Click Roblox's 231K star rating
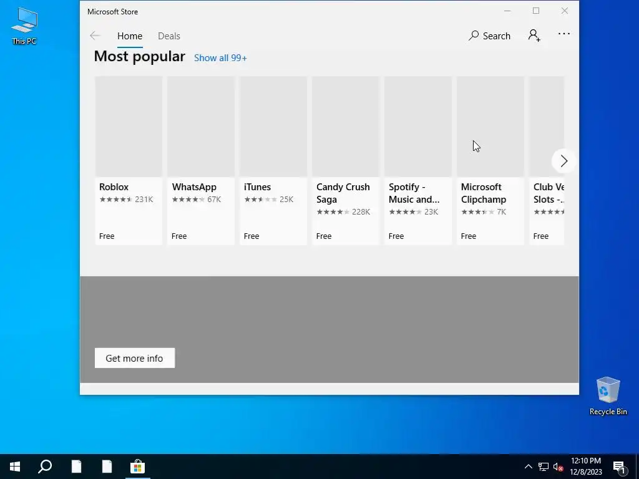The width and height of the screenshot is (639, 479). pyautogui.click(x=126, y=199)
